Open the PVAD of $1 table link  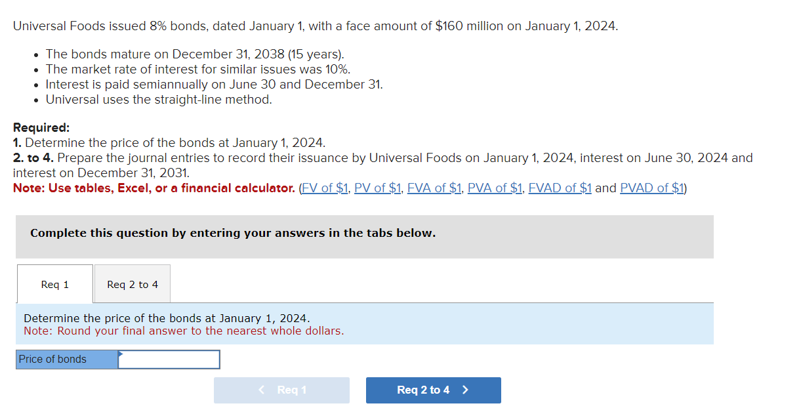[651, 188]
